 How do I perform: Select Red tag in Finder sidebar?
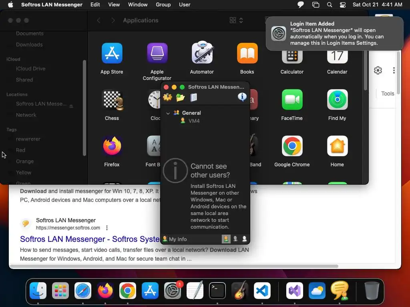coord(20,150)
